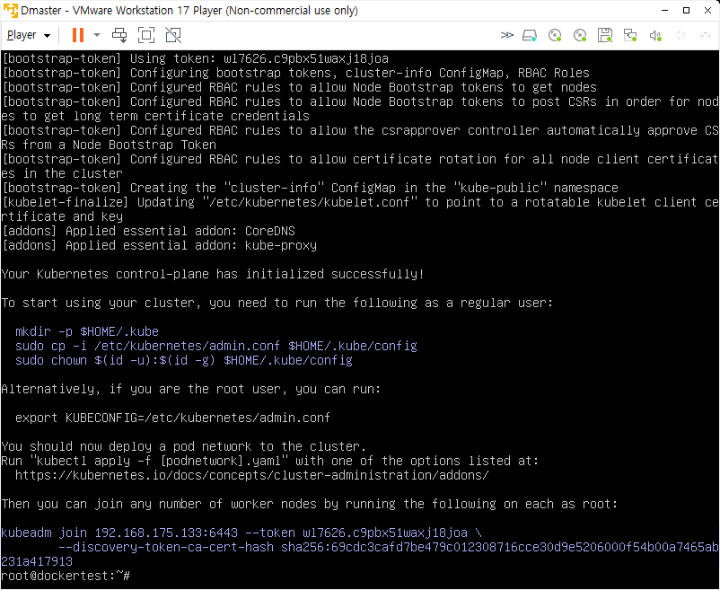Screen dimensions: 720x590
Task: Click the 'Alternatively, if you are the root user' line
Action: coord(191,389)
